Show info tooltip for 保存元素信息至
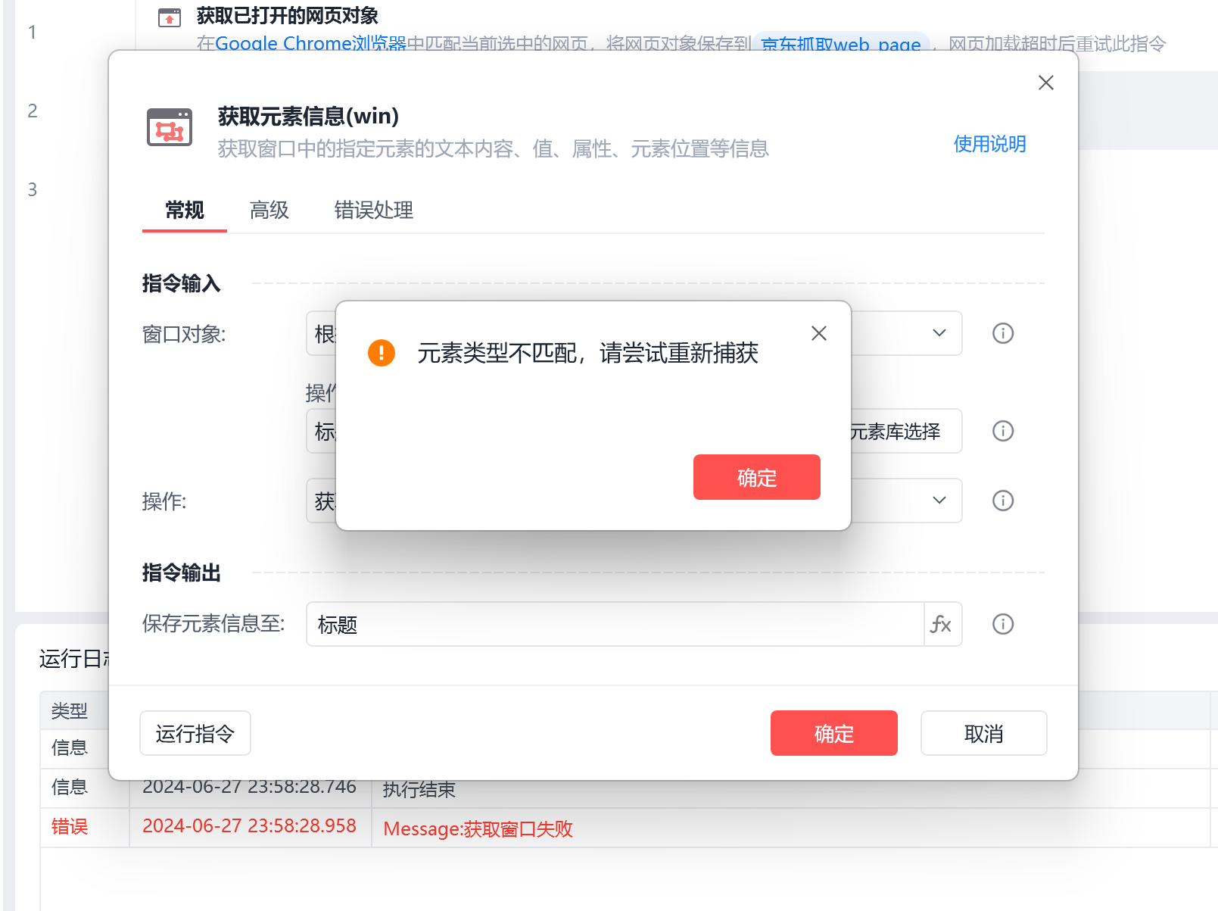1218x911 pixels. (1003, 624)
